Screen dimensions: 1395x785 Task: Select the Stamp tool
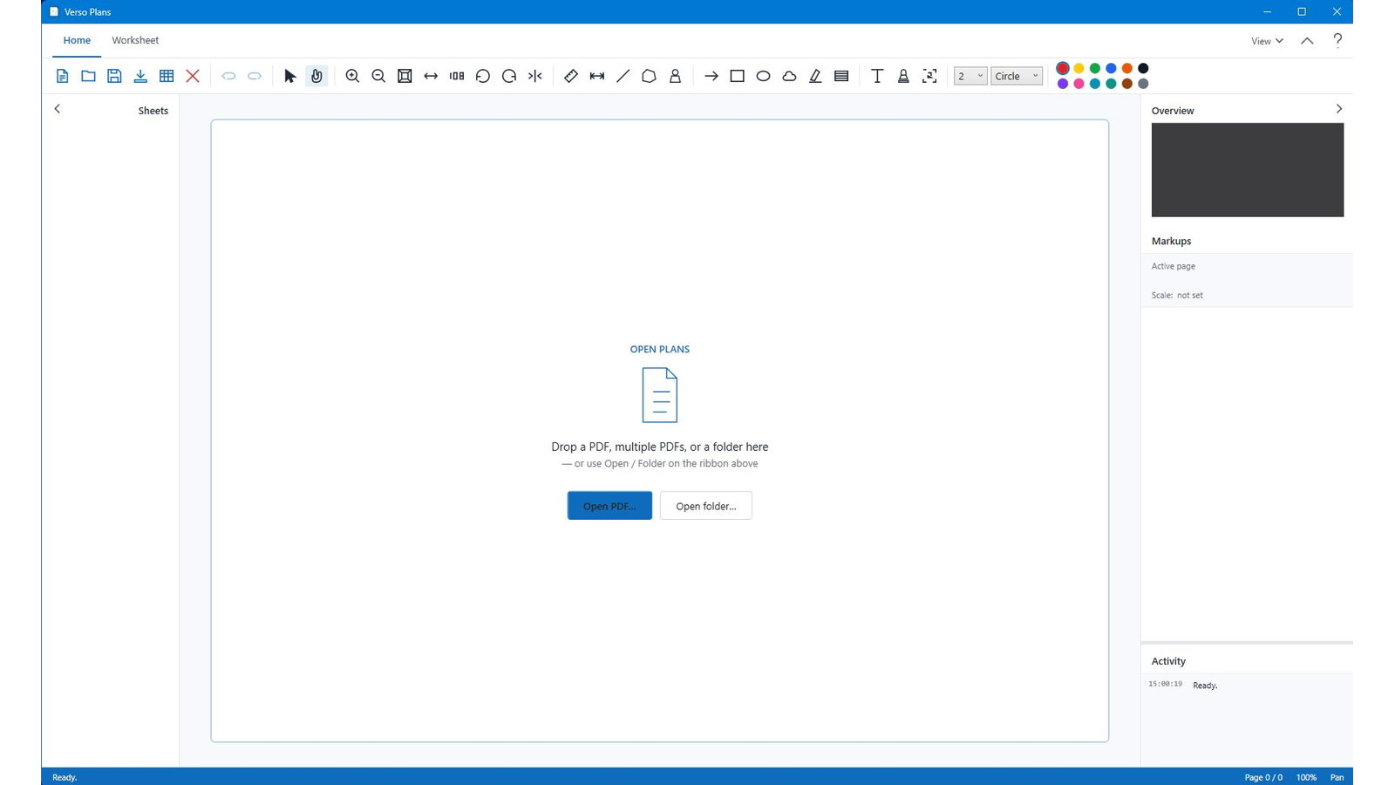pyautogui.click(x=903, y=76)
